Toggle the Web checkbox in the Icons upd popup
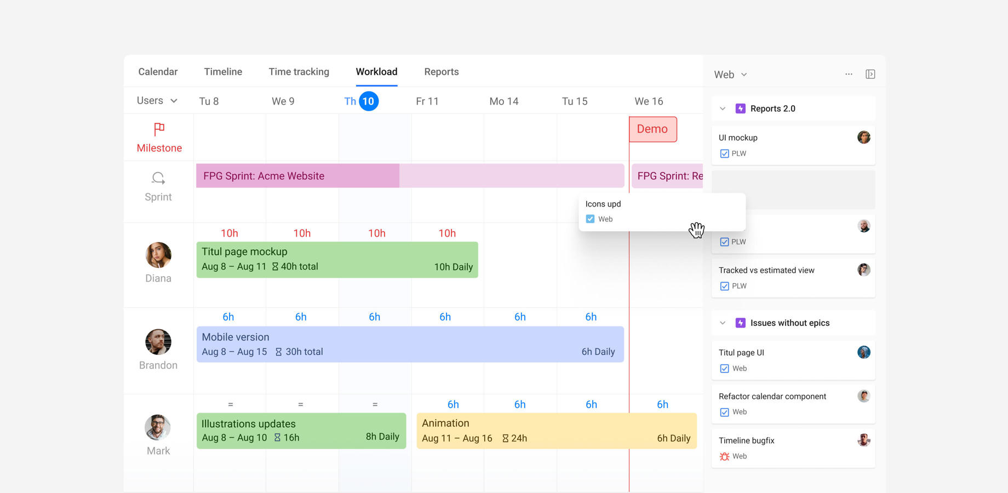Screen dimensions: 1008x493 coord(590,219)
